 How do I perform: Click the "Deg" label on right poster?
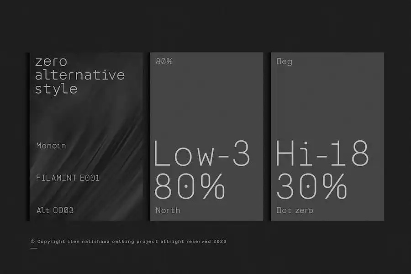tap(284, 61)
